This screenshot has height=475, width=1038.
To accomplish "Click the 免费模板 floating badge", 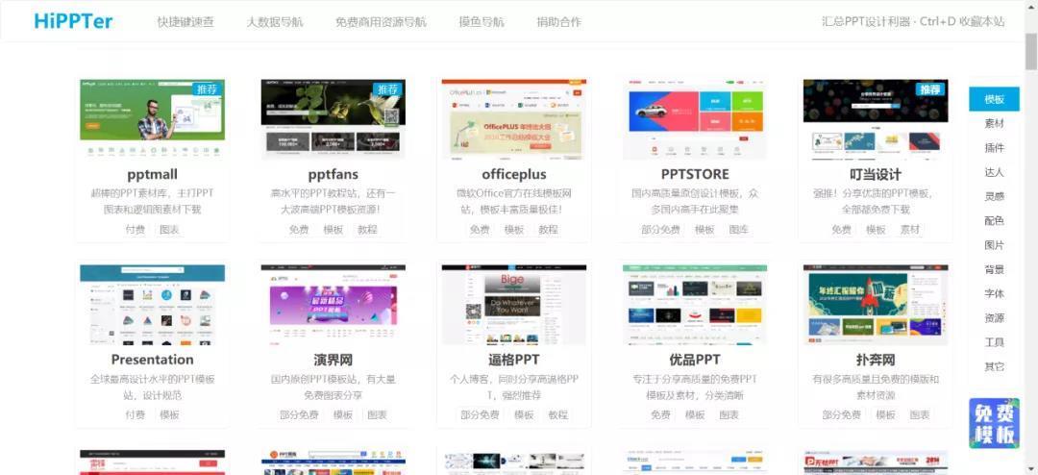I will click(x=993, y=424).
